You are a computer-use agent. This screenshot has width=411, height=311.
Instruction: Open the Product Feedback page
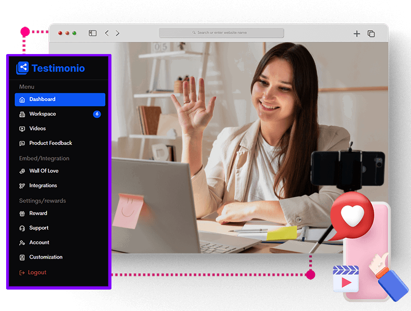tap(50, 143)
